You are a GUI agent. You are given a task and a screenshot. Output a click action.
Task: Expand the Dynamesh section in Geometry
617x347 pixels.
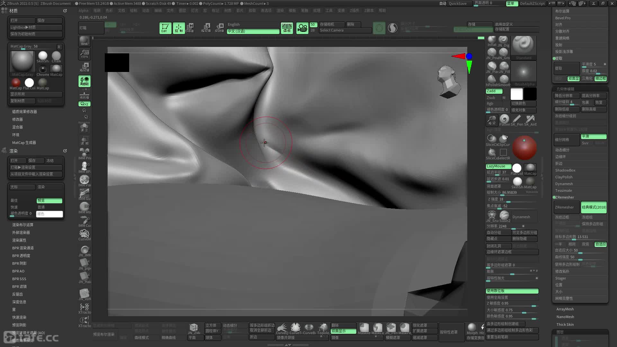pyautogui.click(x=564, y=184)
